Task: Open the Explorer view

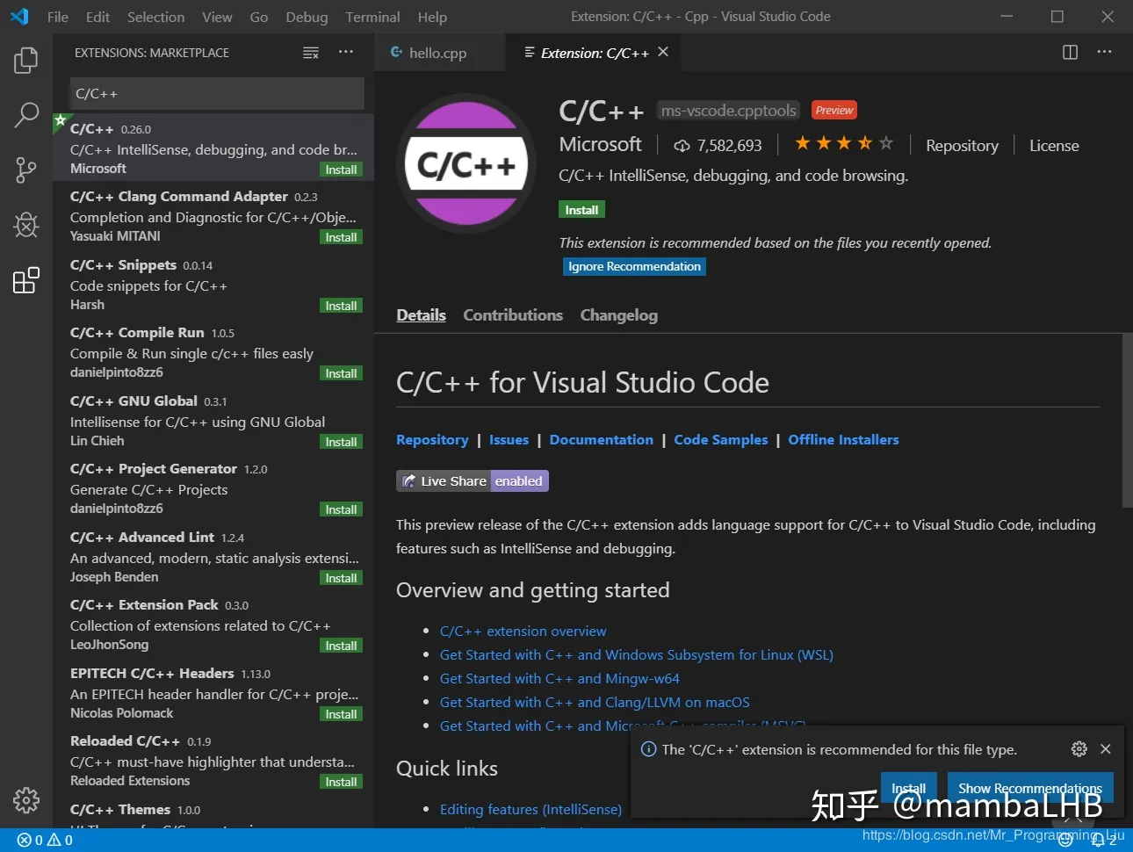Action: [x=25, y=60]
